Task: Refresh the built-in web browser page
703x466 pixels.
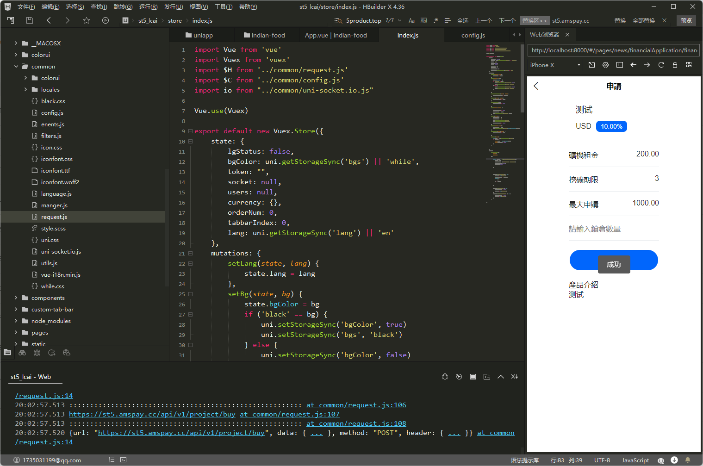Action: click(661, 65)
